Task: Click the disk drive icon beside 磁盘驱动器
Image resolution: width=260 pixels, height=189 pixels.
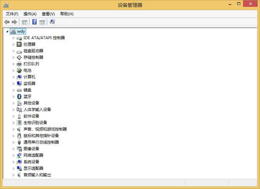Action: coord(19,51)
